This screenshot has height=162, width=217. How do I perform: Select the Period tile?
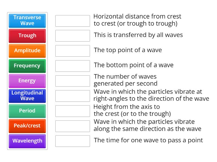[x=27, y=111]
